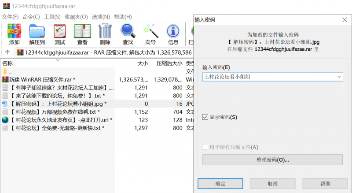This screenshot has width=352, height=193.
Task: Open the 选项(N) menu
Action: tap(100, 17)
